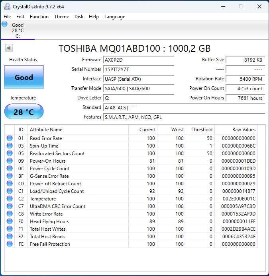Select raw value 0006C435324E
The height and width of the screenshot is (276, 269).
click(239, 237)
